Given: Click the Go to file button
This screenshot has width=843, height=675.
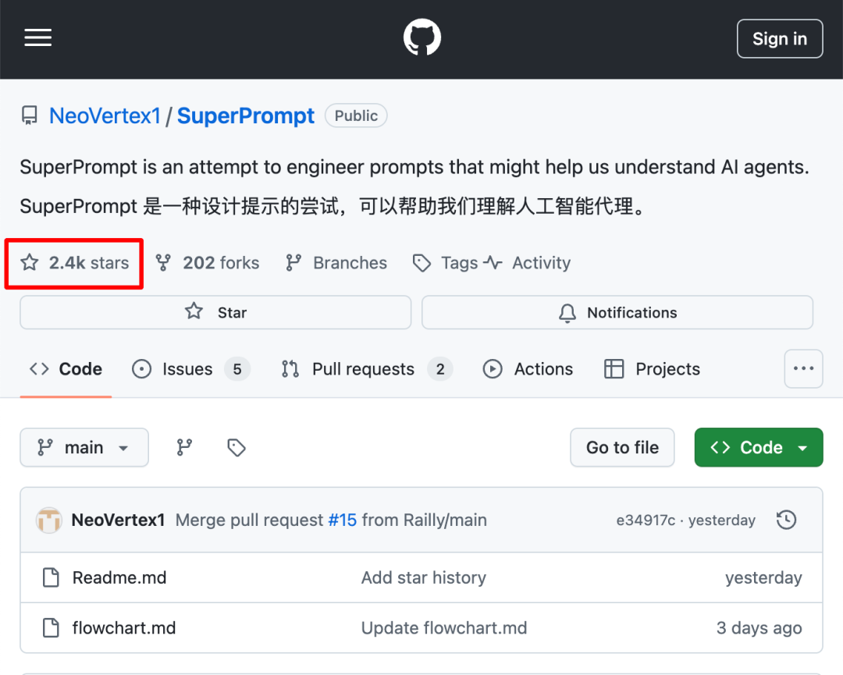Looking at the screenshot, I should [x=622, y=447].
